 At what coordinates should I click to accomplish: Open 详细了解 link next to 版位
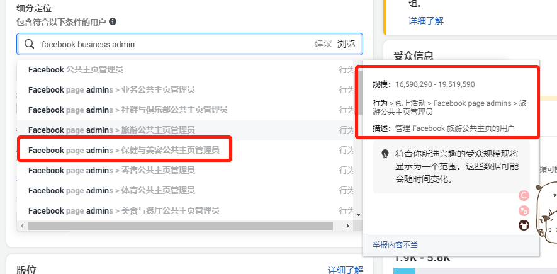pos(346,270)
